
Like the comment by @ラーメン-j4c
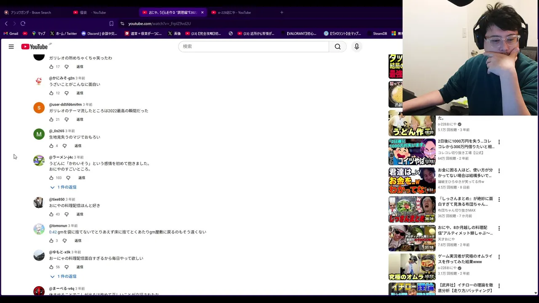pyautogui.click(x=51, y=178)
